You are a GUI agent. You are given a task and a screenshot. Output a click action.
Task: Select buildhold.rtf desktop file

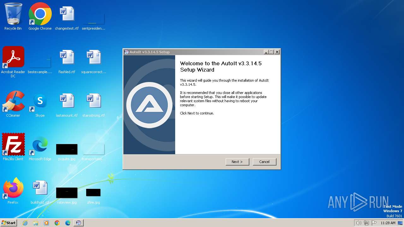pyautogui.click(x=40, y=192)
